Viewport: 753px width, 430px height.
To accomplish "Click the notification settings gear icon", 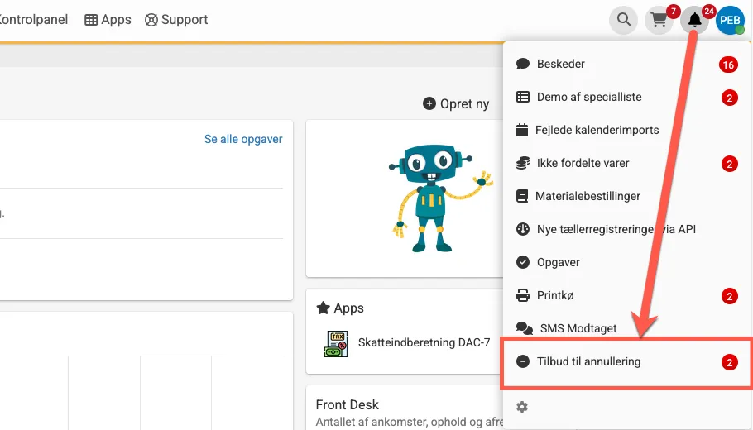I will pyautogui.click(x=522, y=407).
